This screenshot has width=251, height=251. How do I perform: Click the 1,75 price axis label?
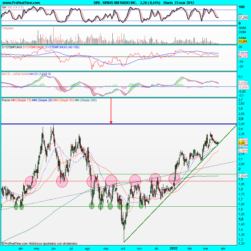click(242, 194)
